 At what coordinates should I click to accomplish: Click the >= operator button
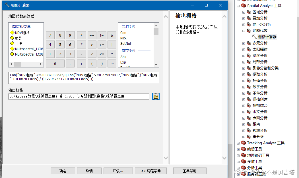coord(102,45)
